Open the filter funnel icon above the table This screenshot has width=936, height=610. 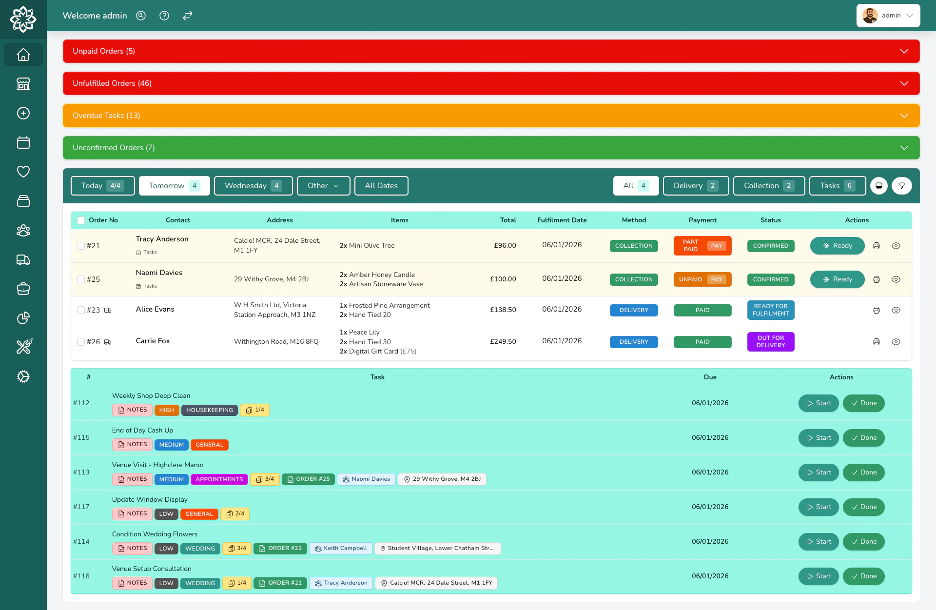901,186
